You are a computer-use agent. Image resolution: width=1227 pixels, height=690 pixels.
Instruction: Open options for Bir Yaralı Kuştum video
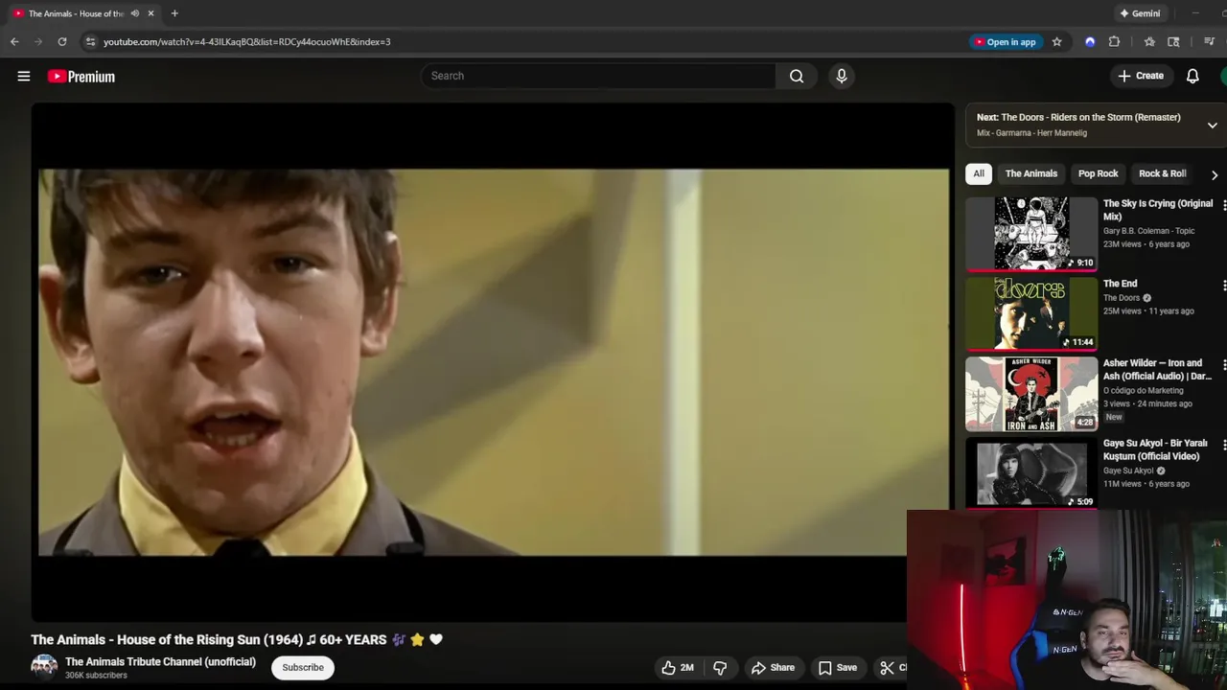1223,445
